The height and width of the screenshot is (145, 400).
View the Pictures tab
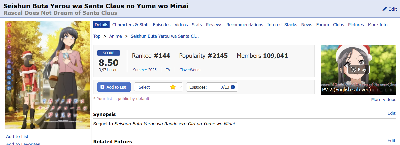[356, 25]
